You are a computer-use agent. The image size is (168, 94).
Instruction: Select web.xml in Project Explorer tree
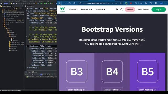14,40
